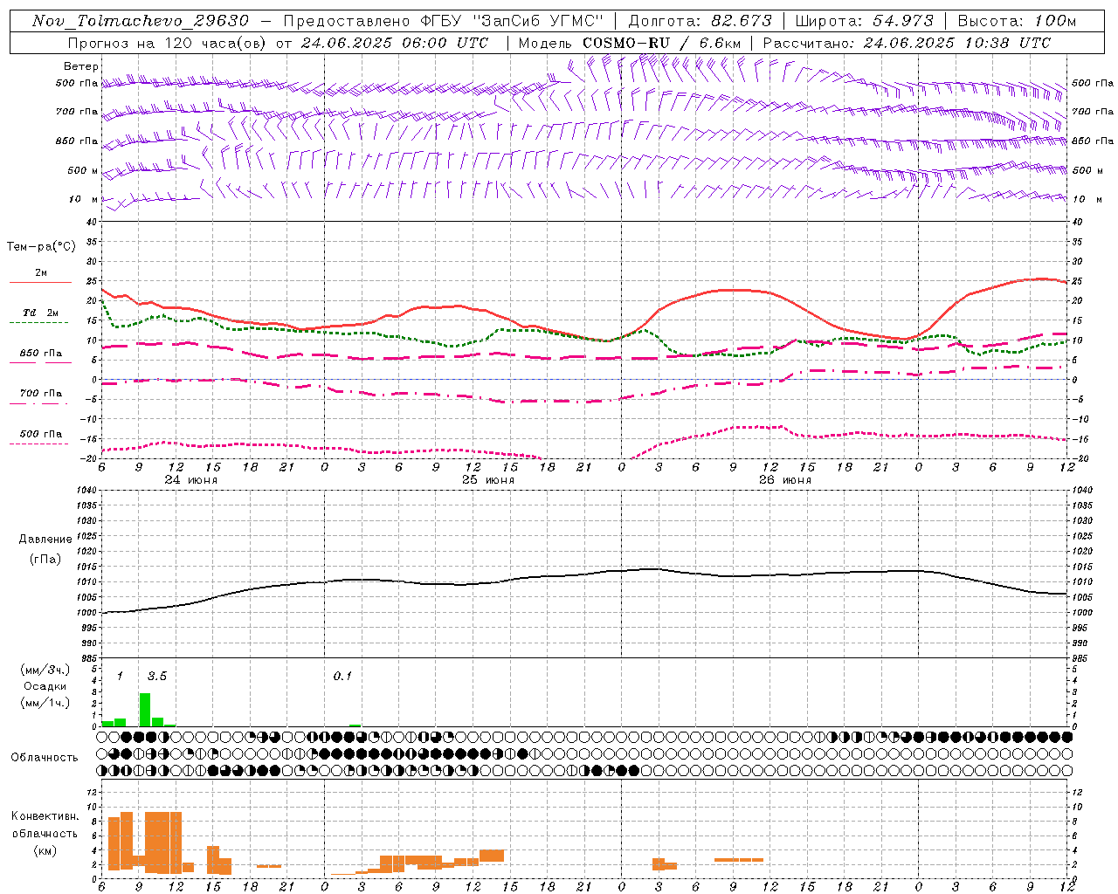Viewport: 1118px width, 894px height.
Task: Click the 'Ветер' wind panel label
Action: pos(81,66)
